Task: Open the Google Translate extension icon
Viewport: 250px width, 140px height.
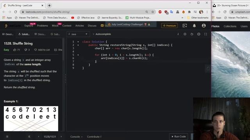Action: pyautogui.click(x=171, y=12)
